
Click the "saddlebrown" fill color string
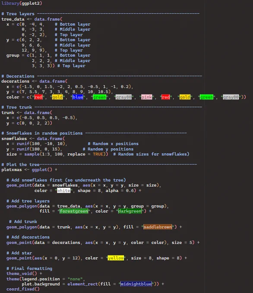(158, 227)
